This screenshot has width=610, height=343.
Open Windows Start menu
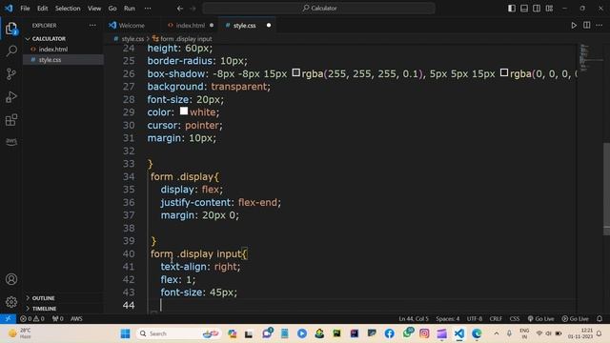(125, 333)
